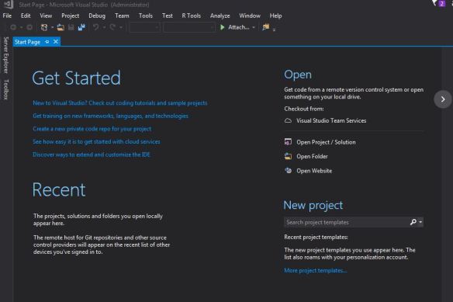
Task: Expand the Attach button dropdown arrow
Action: point(254,27)
